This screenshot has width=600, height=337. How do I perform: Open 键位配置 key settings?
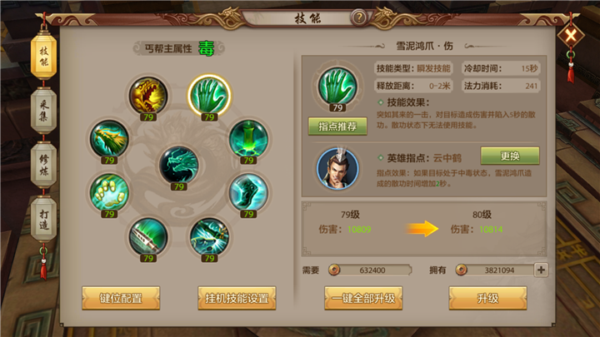121,298
